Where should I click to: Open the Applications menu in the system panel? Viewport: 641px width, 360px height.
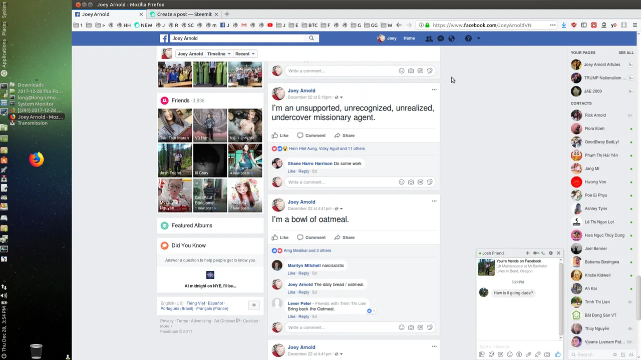pyautogui.click(x=4, y=53)
